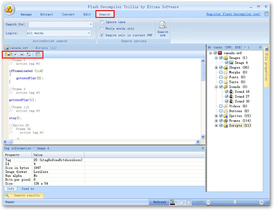
Task: Open the Search for dropdown arrow
Action: [x=91, y=24]
